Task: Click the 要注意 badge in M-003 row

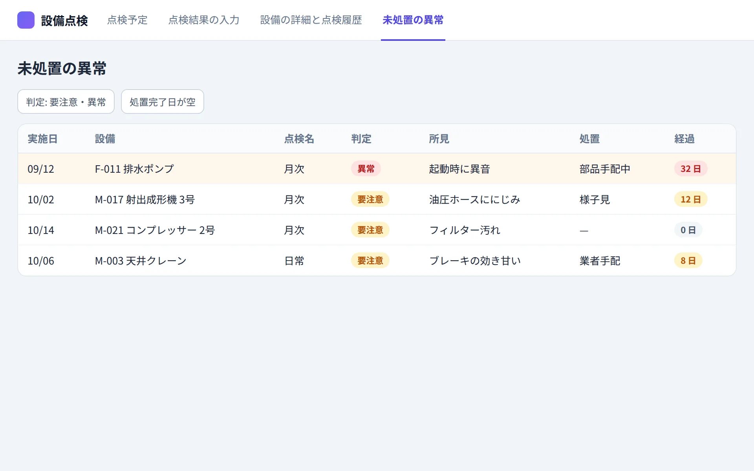Action: [x=370, y=261]
